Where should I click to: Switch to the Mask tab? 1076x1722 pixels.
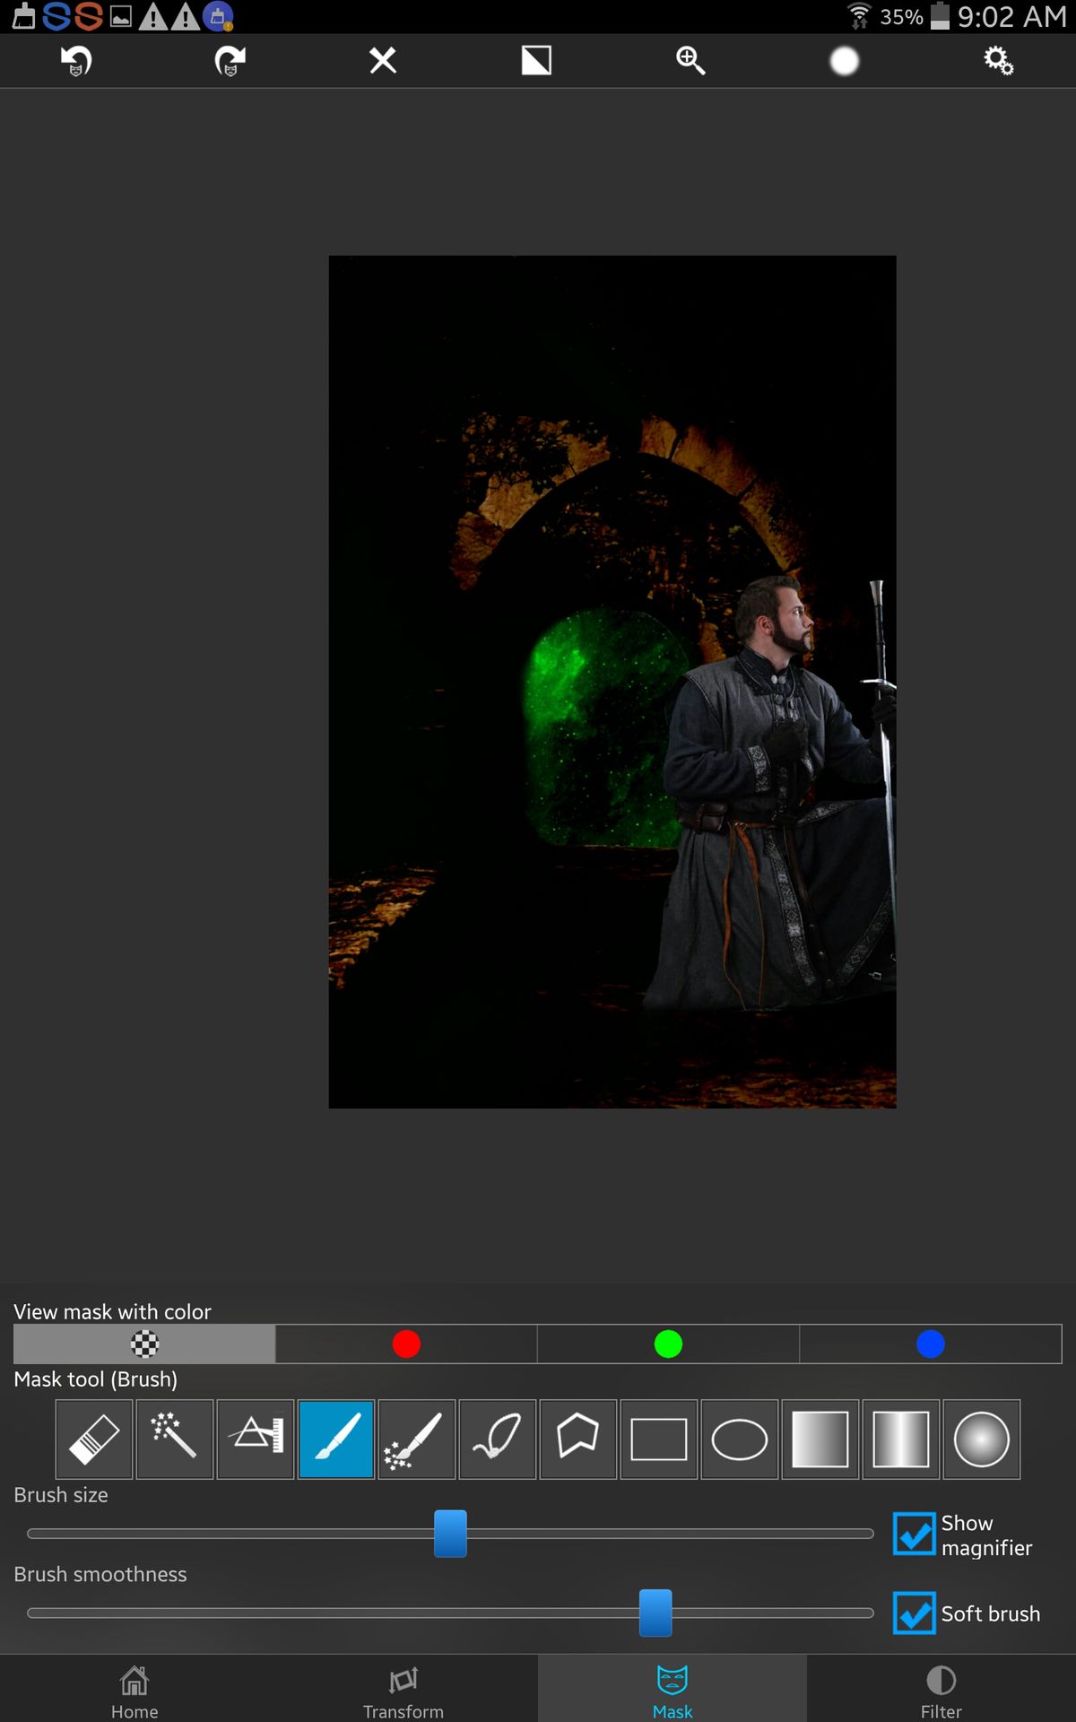point(672,1689)
